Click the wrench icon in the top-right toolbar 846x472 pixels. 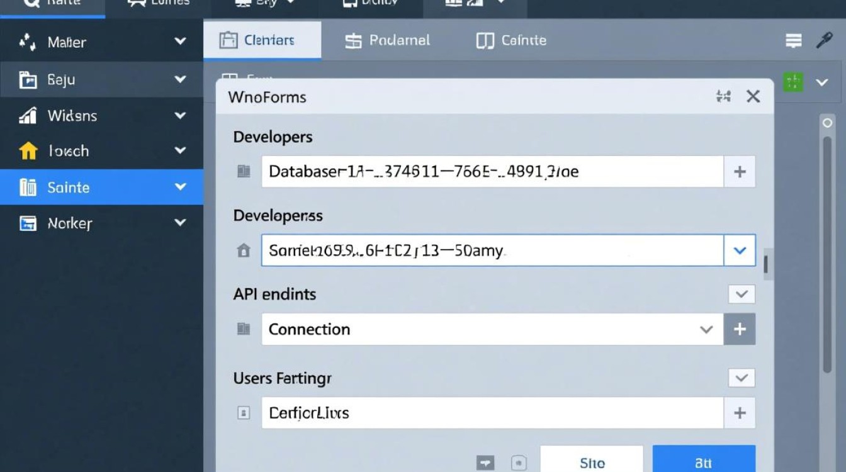coord(824,41)
